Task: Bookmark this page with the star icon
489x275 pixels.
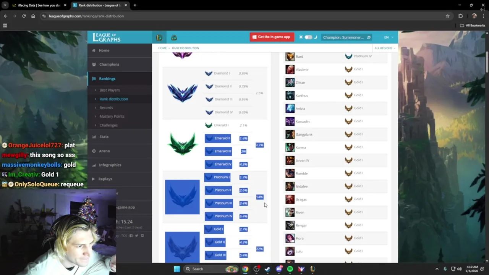Action: click(447, 16)
